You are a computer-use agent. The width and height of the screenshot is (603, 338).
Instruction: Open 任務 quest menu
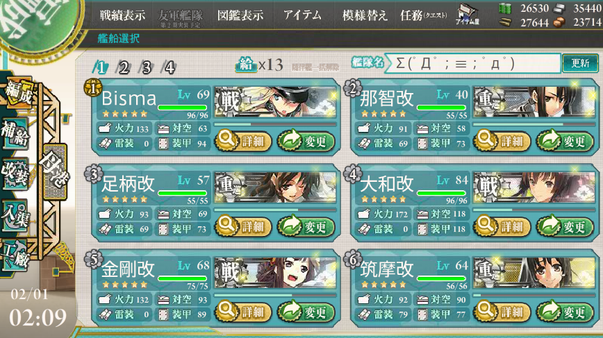[424, 15]
